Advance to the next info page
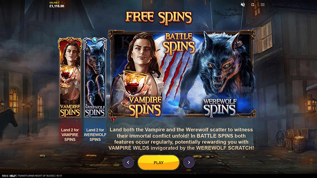The height and width of the screenshot is (178, 317). click(189, 162)
